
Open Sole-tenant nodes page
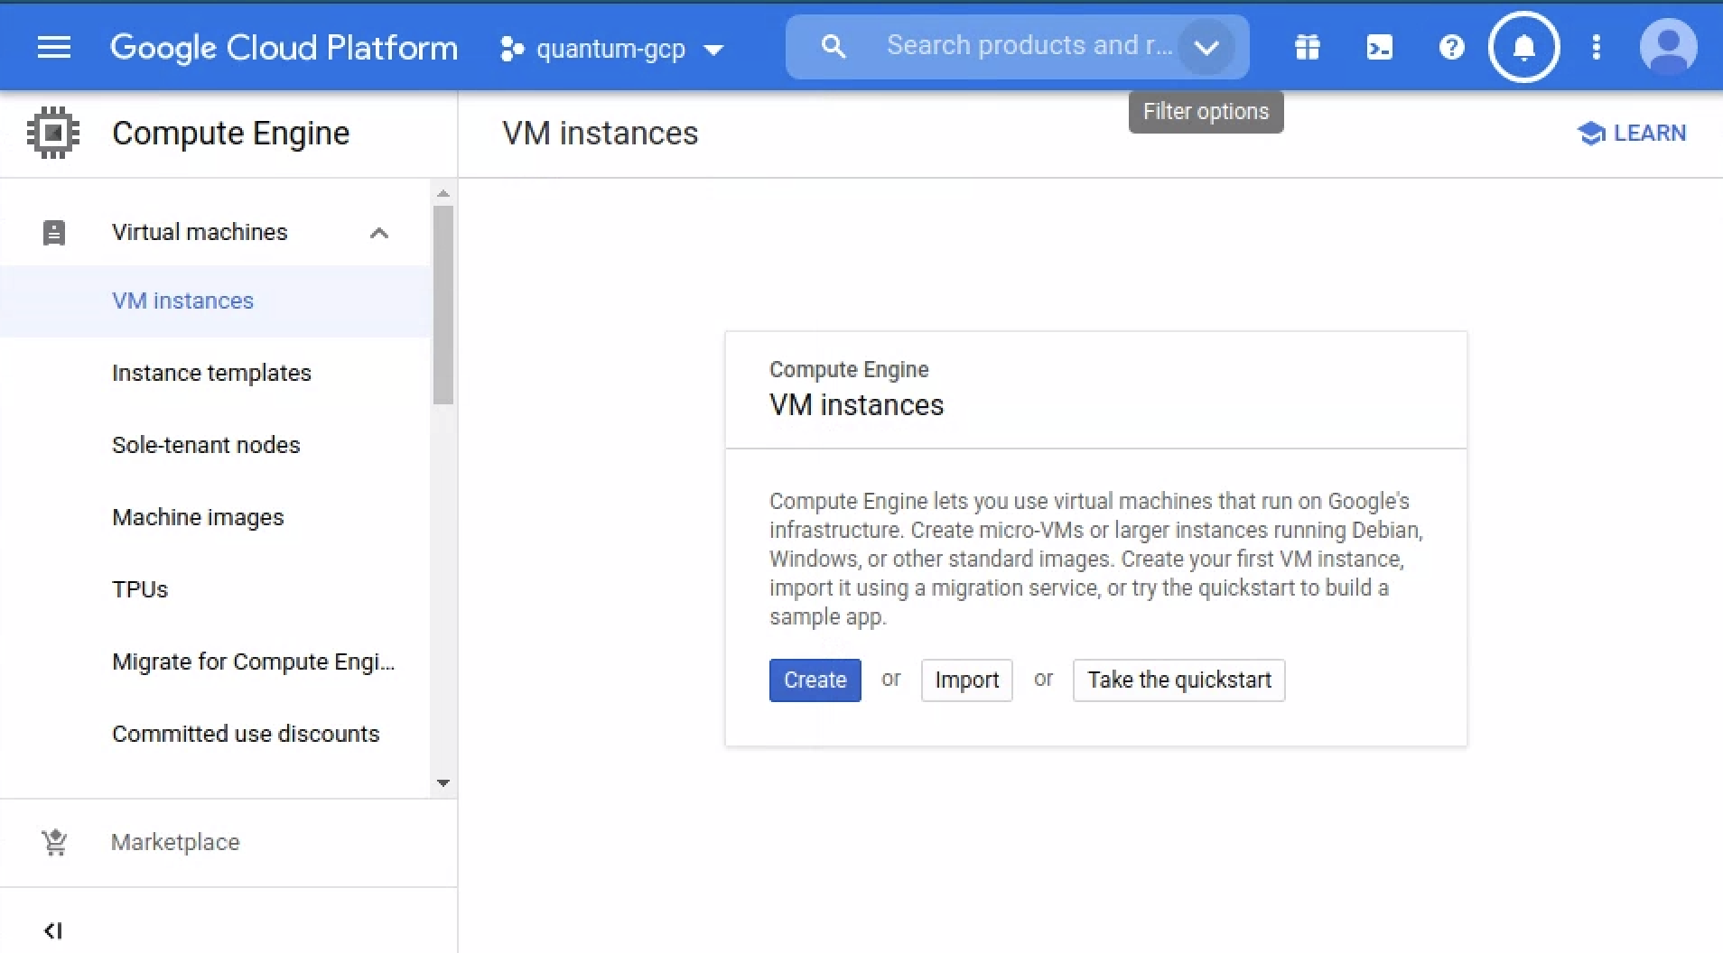click(x=206, y=445)
